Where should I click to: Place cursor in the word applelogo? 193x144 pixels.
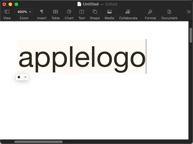coord(82,59)
